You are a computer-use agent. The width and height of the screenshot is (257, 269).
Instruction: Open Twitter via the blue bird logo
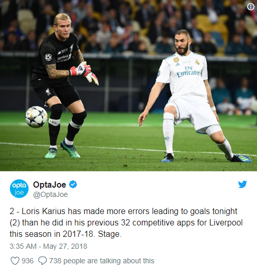click(x=242, y=185)
